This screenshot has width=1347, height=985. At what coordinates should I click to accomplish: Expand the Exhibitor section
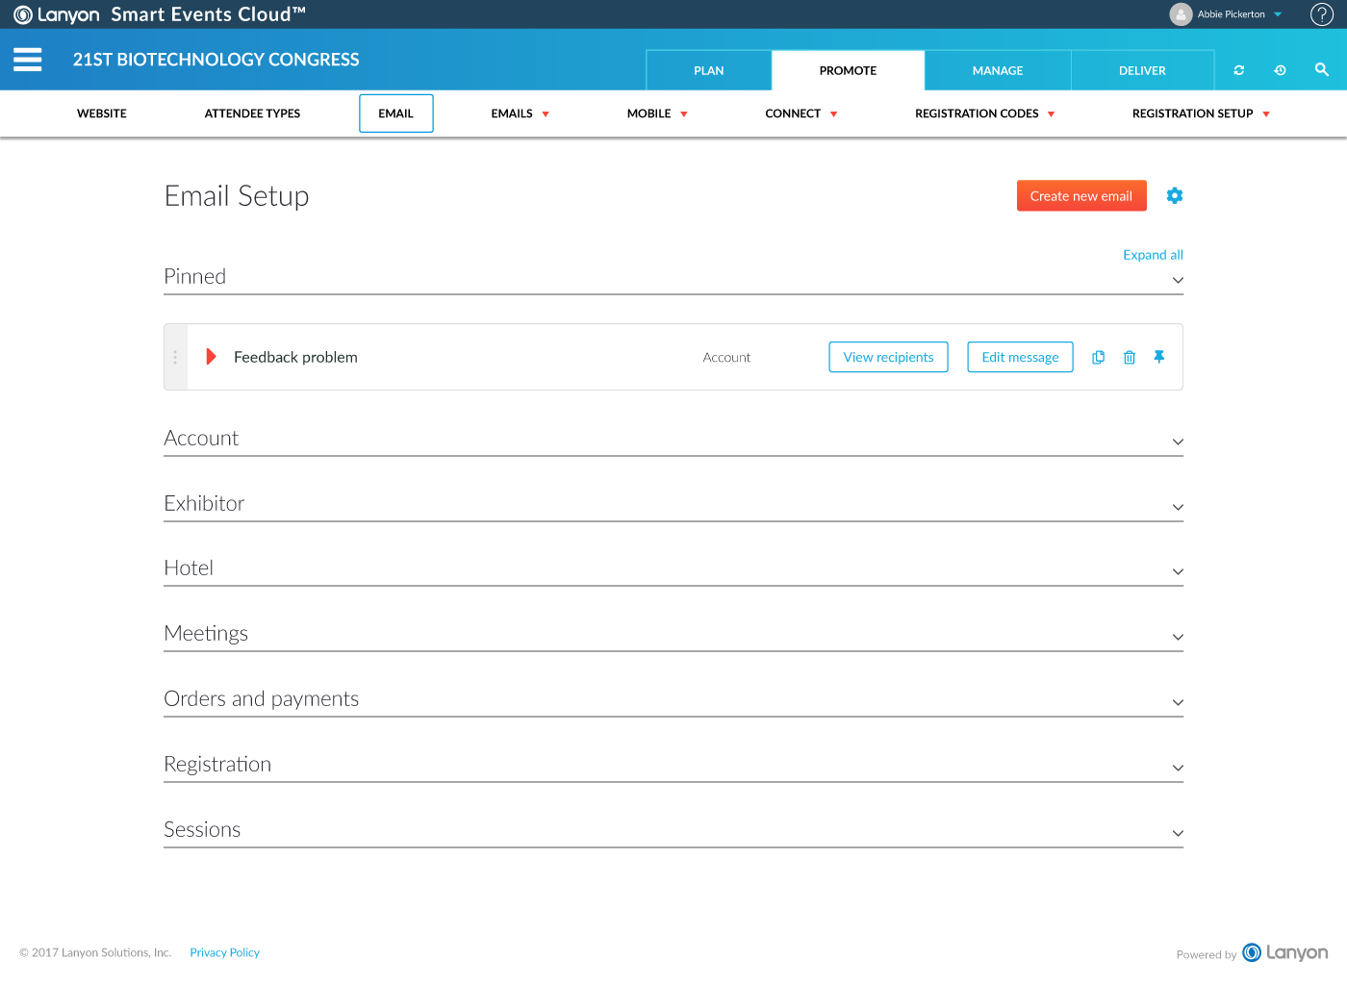pos(1178,507)
